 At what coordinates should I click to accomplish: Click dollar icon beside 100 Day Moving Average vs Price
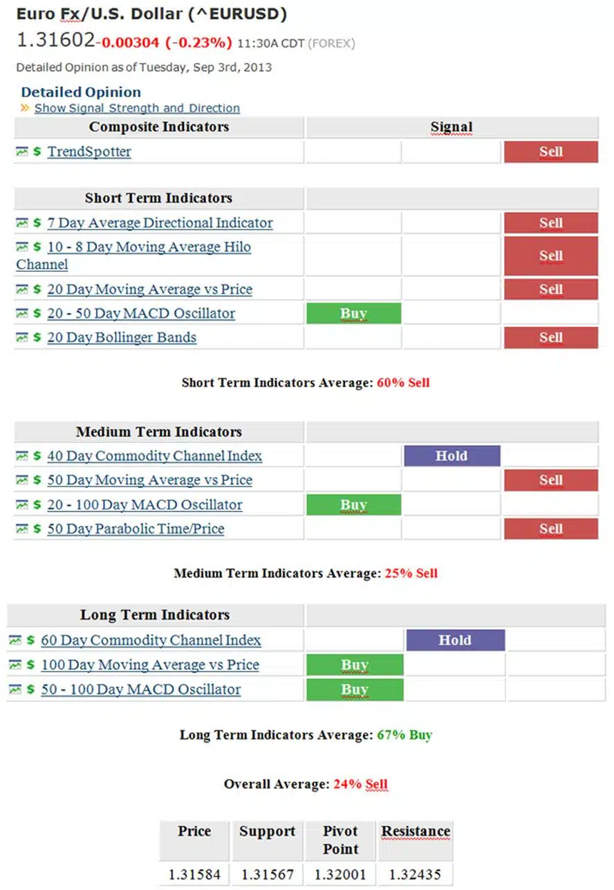30,665
